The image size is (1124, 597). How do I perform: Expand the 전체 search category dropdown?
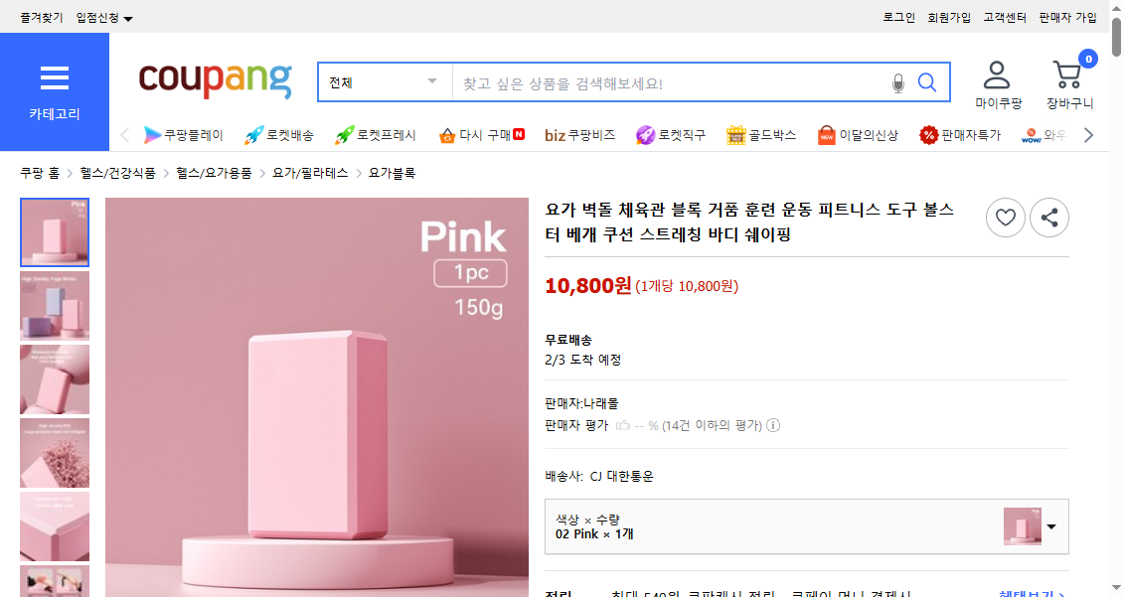click(x=385, y=82)
